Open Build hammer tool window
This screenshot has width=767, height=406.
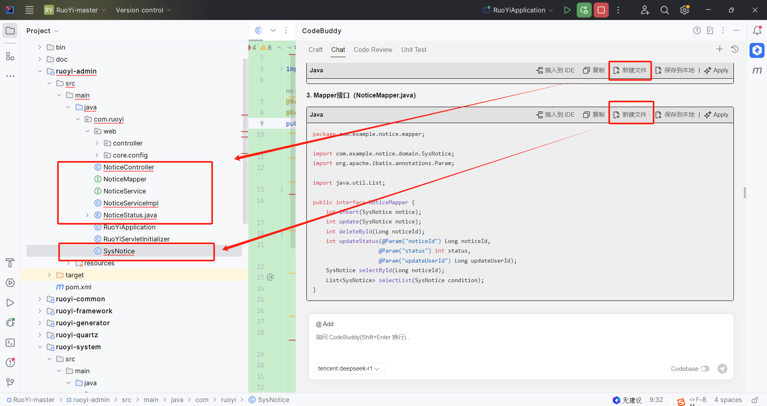pos(10,263)
